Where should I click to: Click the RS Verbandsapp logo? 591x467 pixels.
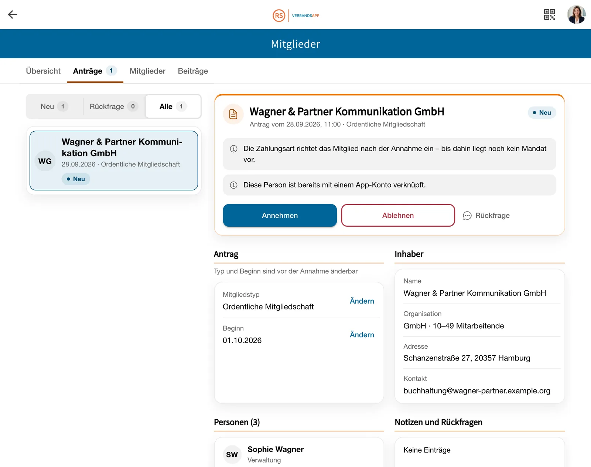click(x=296, y=16)
